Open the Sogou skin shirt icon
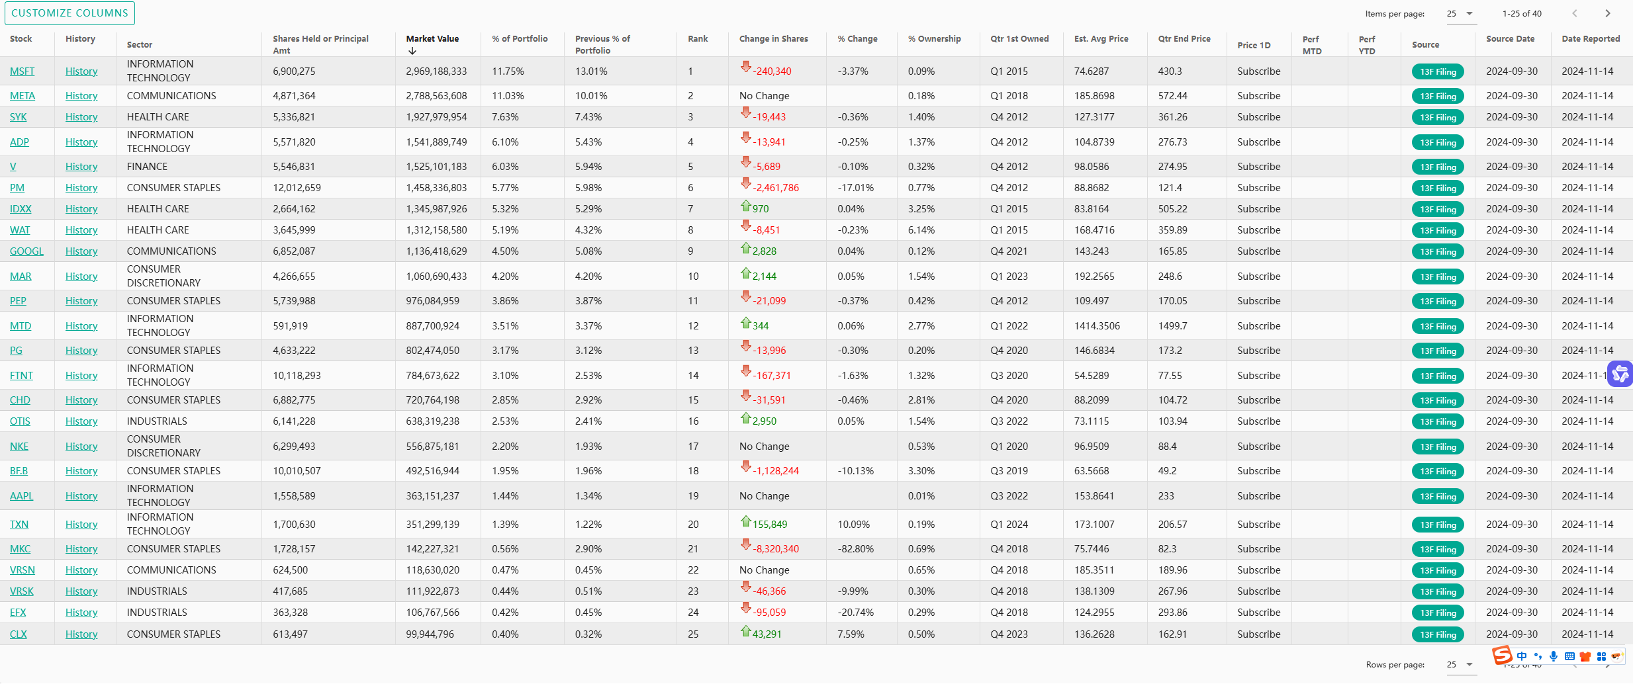 point(1585,656)
